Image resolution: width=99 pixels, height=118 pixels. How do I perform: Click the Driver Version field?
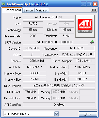[x=59, y=85]
